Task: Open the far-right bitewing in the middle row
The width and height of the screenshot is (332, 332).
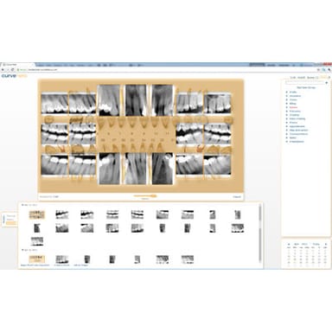Action: point(217,134)
